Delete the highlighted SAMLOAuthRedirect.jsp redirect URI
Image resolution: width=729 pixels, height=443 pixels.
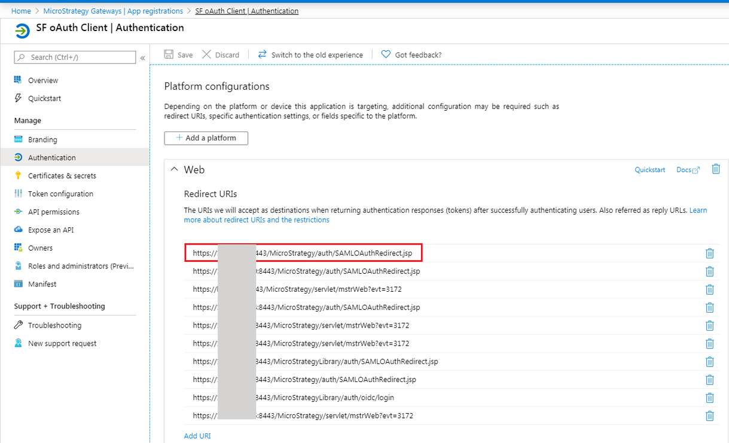coord(709,253)
